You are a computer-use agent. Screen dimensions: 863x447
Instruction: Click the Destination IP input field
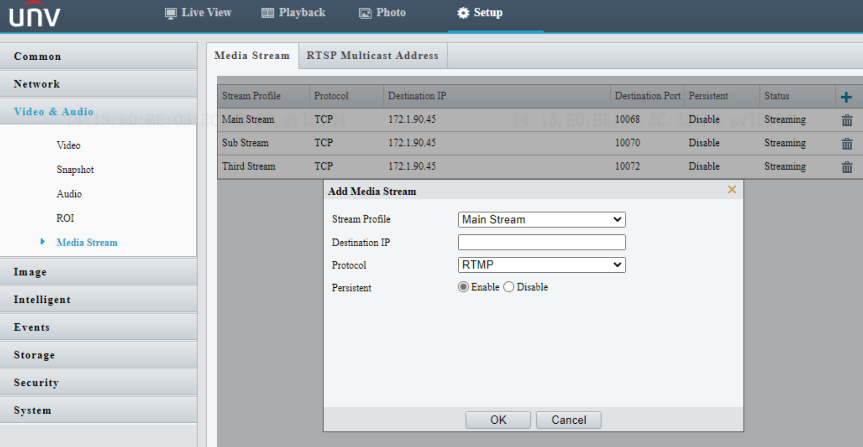click(541, 242)
